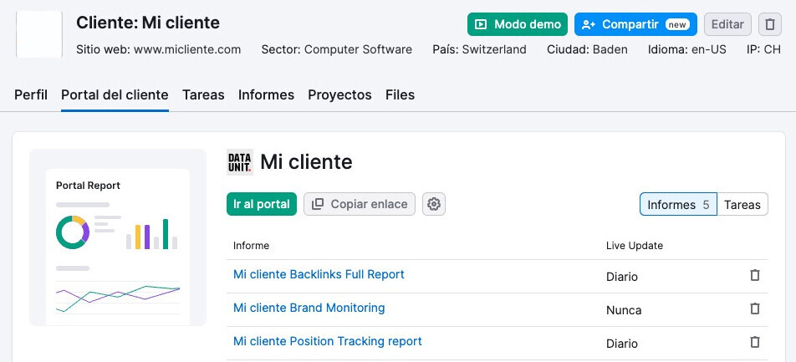The width and height of the screenshot is (796, 362).
Task: Delete the Position Tracking report row
Action: [x=755, y=342]
